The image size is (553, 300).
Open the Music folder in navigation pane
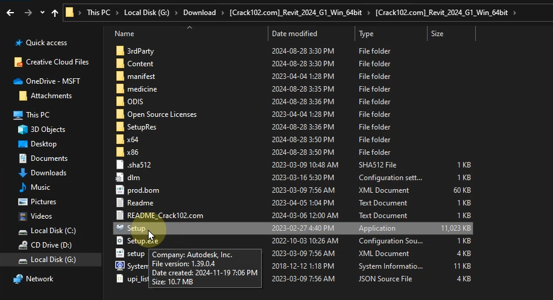click(x=40, y=187)
